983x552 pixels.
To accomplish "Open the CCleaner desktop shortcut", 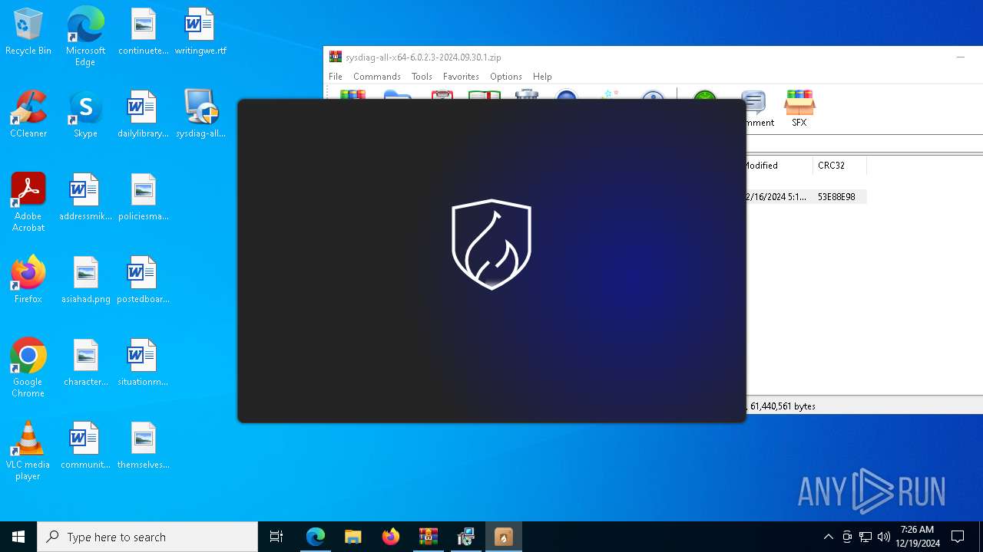I will coord(28,114).
